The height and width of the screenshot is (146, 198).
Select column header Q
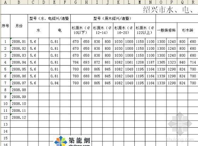coord(182,2)
